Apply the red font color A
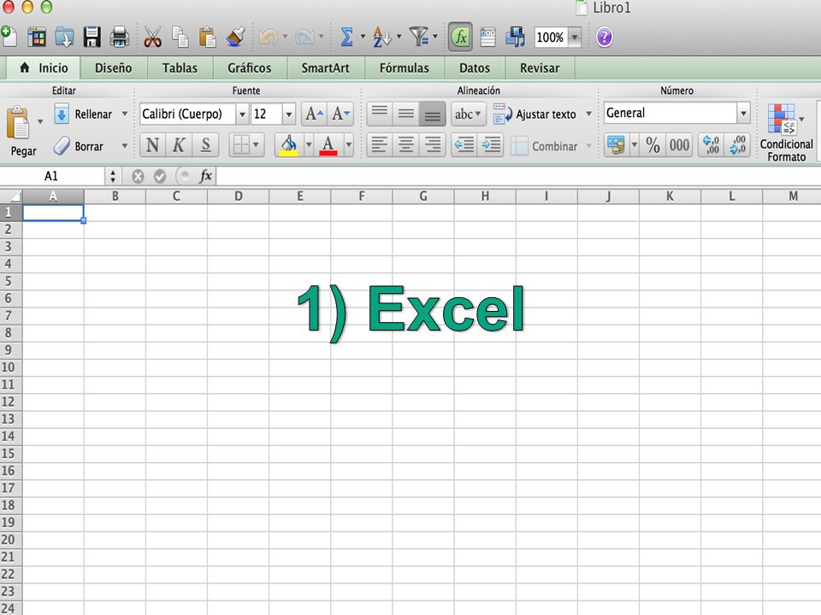This screenshot has width=821, height=615. (x=328, y=145)
